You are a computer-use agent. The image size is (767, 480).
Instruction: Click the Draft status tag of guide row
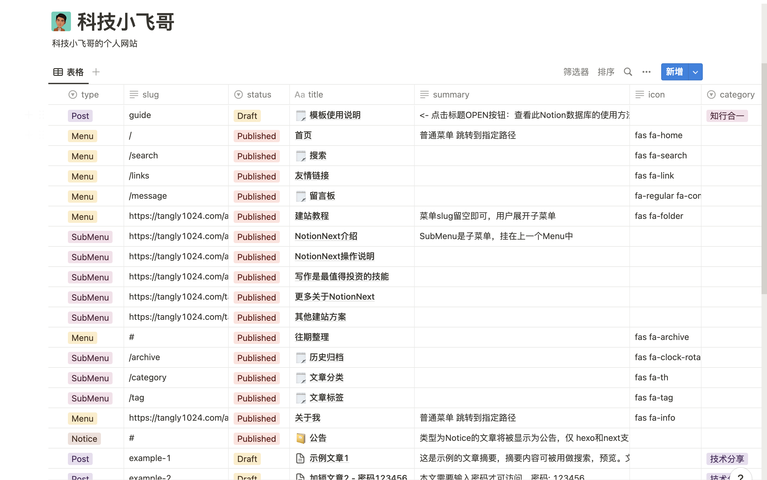[x=247, y=116]
